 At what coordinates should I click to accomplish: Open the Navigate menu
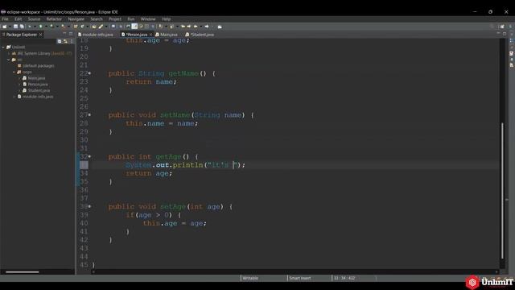click(x=76, y=19)
